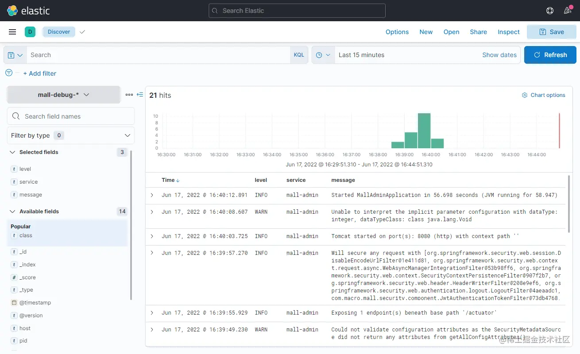Click the Discover breadcrumb

[59, 32]
